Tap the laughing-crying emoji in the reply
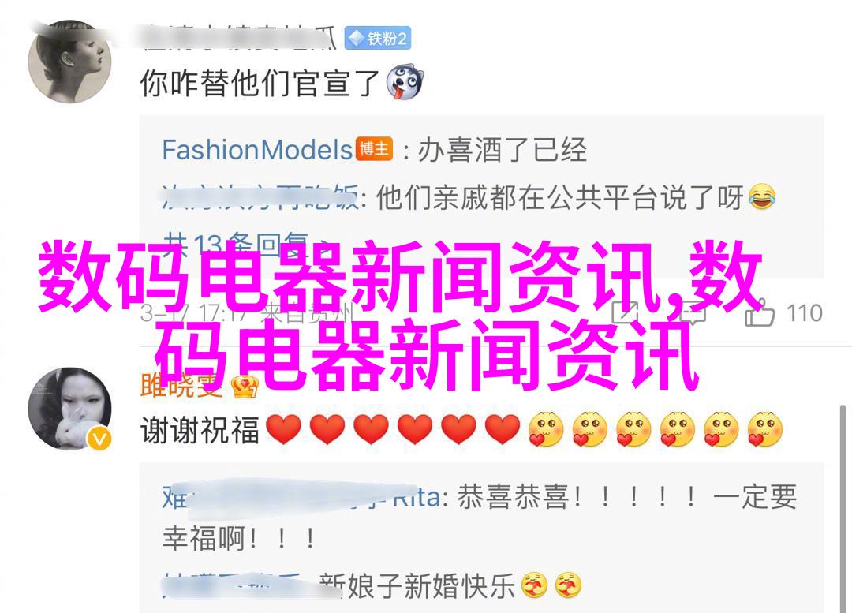 tap(762, 196)
